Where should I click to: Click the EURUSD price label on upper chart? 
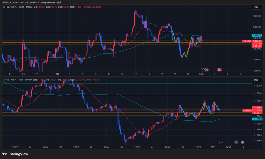point(246,41)
